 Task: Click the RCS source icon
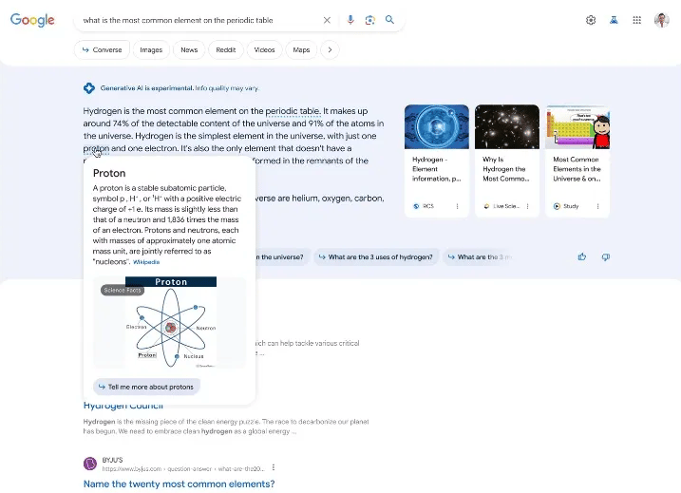coord(416,206)
